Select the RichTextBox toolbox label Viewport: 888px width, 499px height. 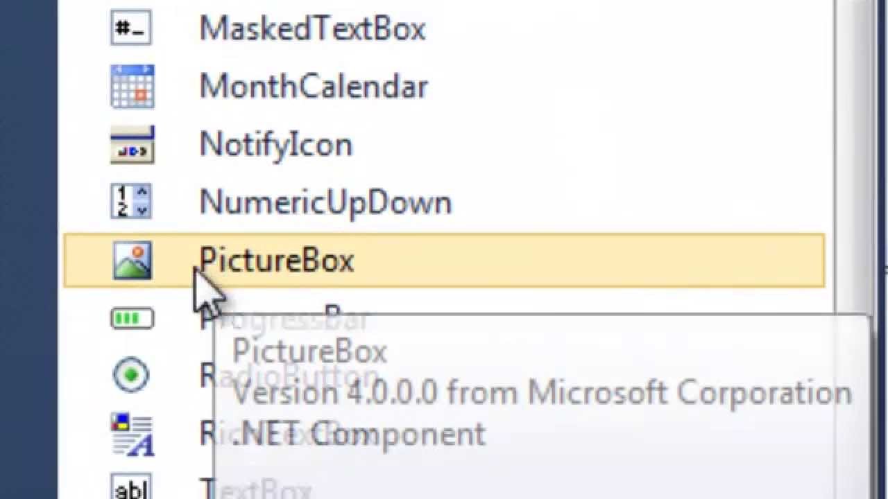284,434
